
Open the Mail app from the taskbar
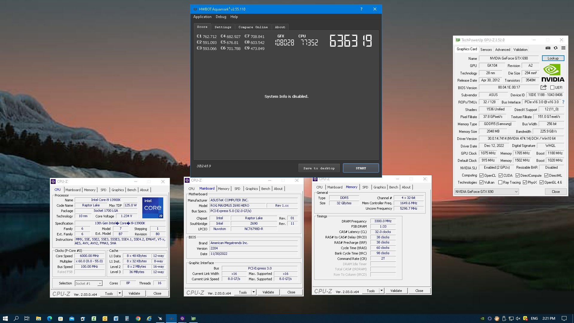[x=72, y=319]
